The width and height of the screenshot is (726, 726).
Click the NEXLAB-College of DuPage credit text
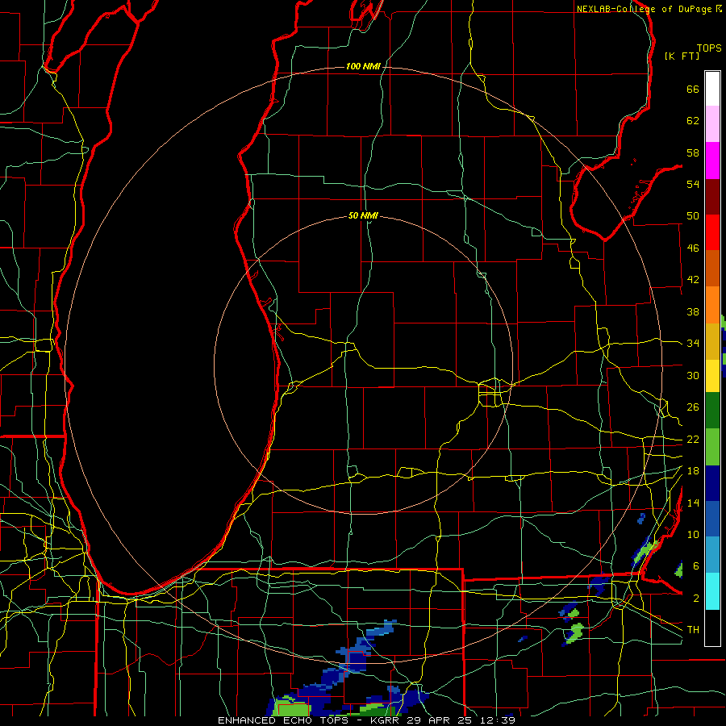click(645, 9)
